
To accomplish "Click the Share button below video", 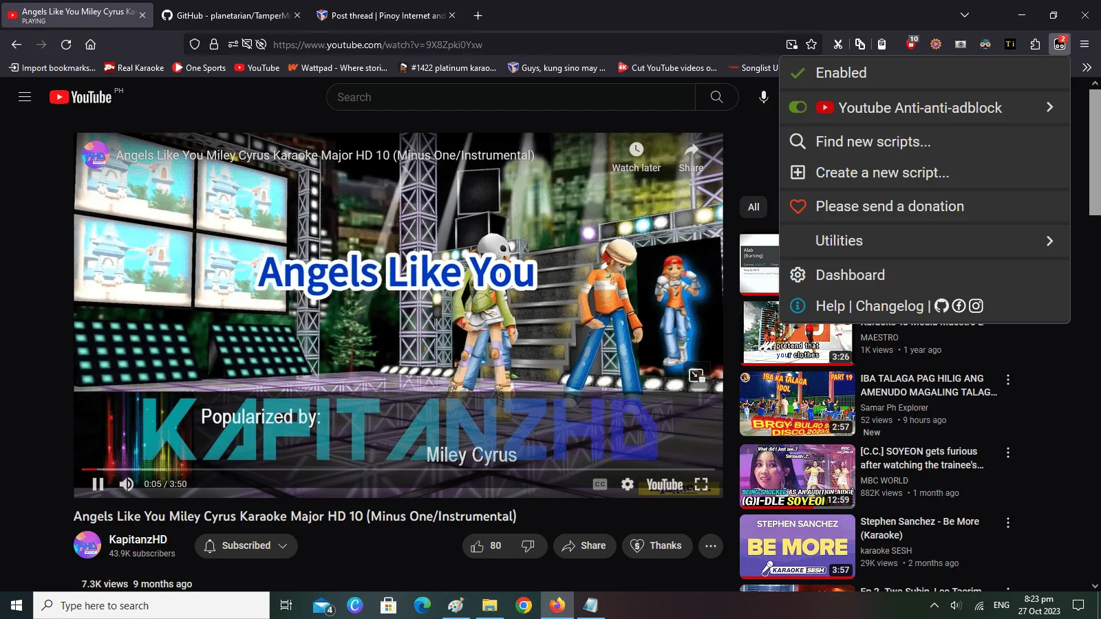I will click(584, 545).
